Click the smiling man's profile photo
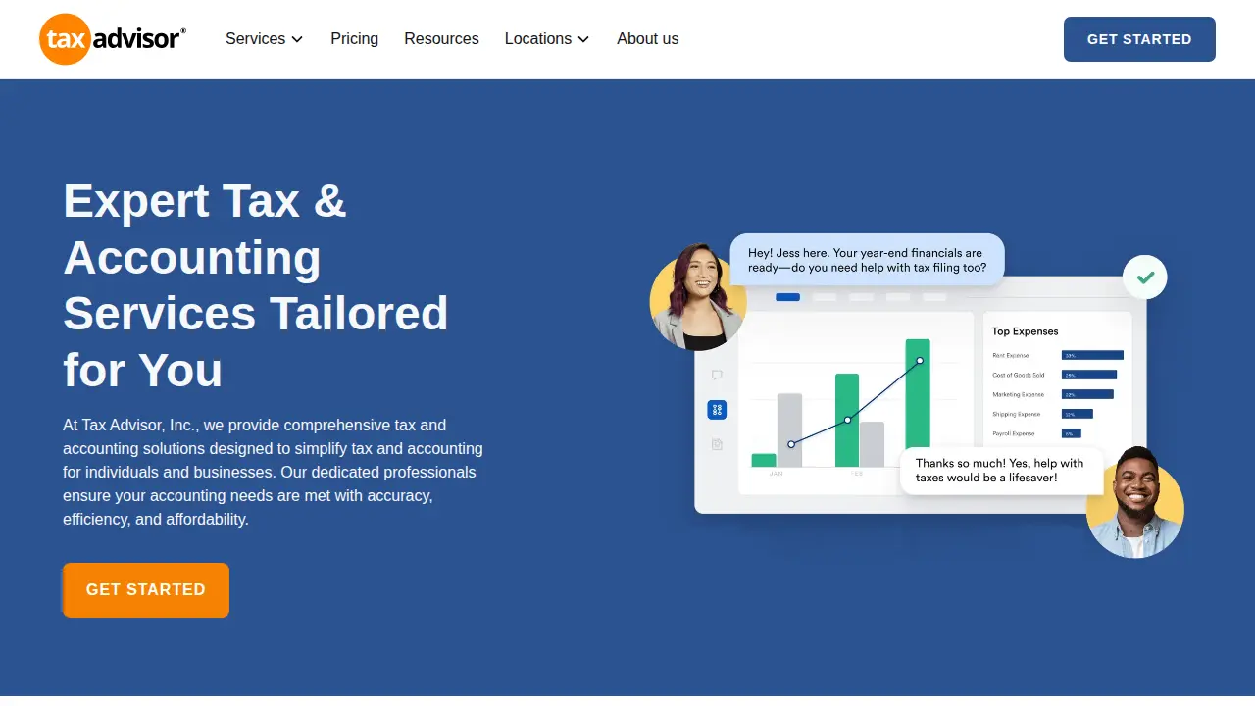The width and height of the screenshot is (1255, 706). (1135, 503)
